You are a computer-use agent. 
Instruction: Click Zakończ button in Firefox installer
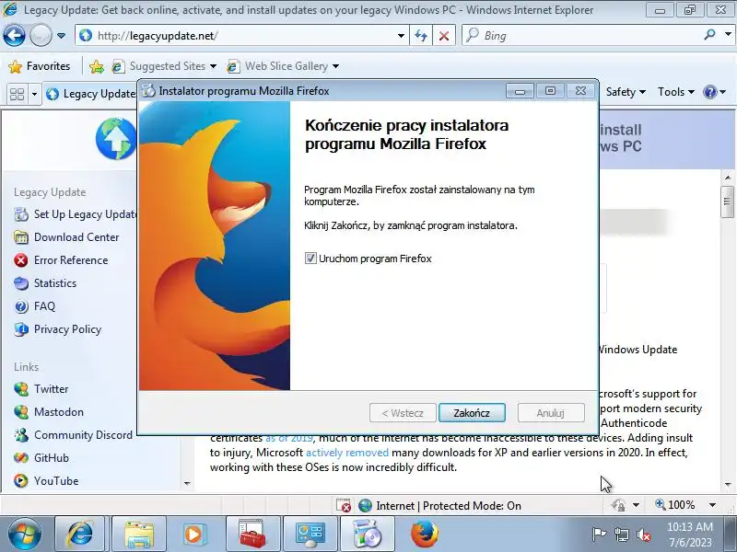[472, 413]
